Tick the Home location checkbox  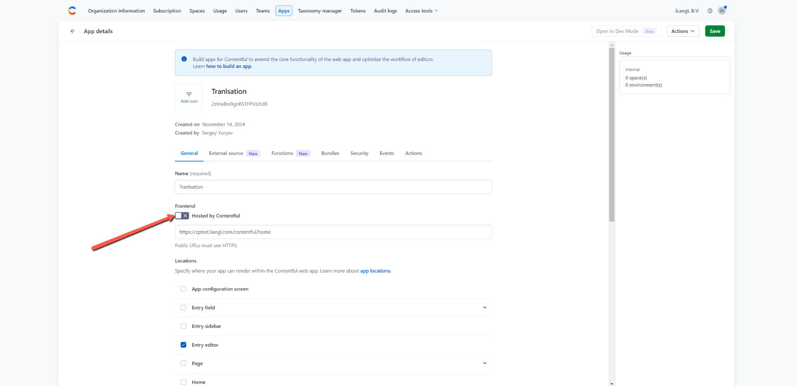click(x=184, y=382)
